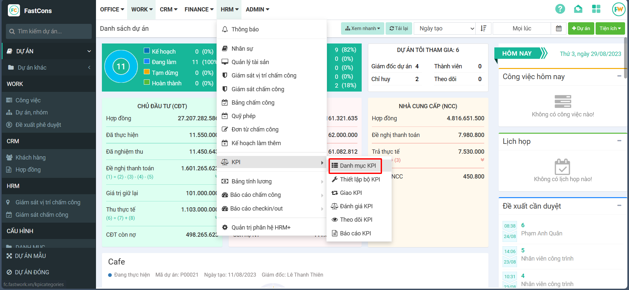The width and height of the screenshot is (629, 290).
Task: Collapse the Công việc hôm nay panel
Action: (619, 76)
